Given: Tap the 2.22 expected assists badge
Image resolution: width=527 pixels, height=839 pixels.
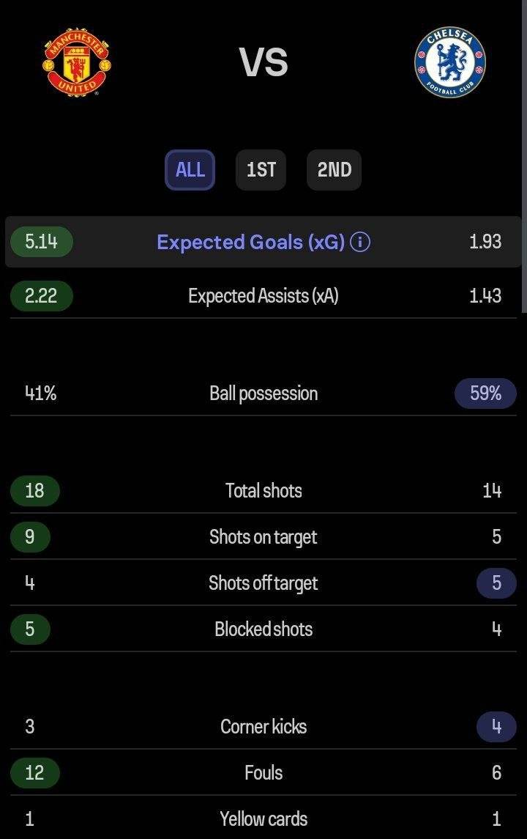Looking at the screenshot, I should tap(42, 296).
